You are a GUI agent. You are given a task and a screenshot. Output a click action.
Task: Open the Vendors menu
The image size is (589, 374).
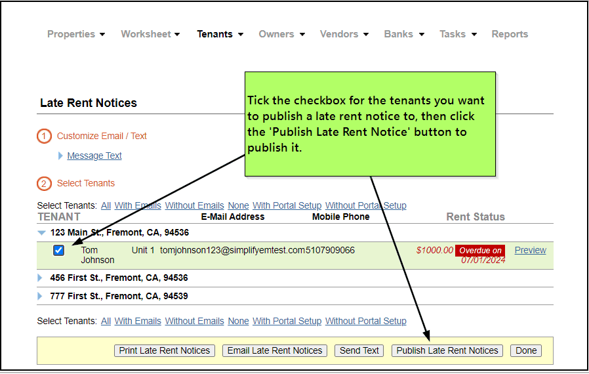click(344, 34)
